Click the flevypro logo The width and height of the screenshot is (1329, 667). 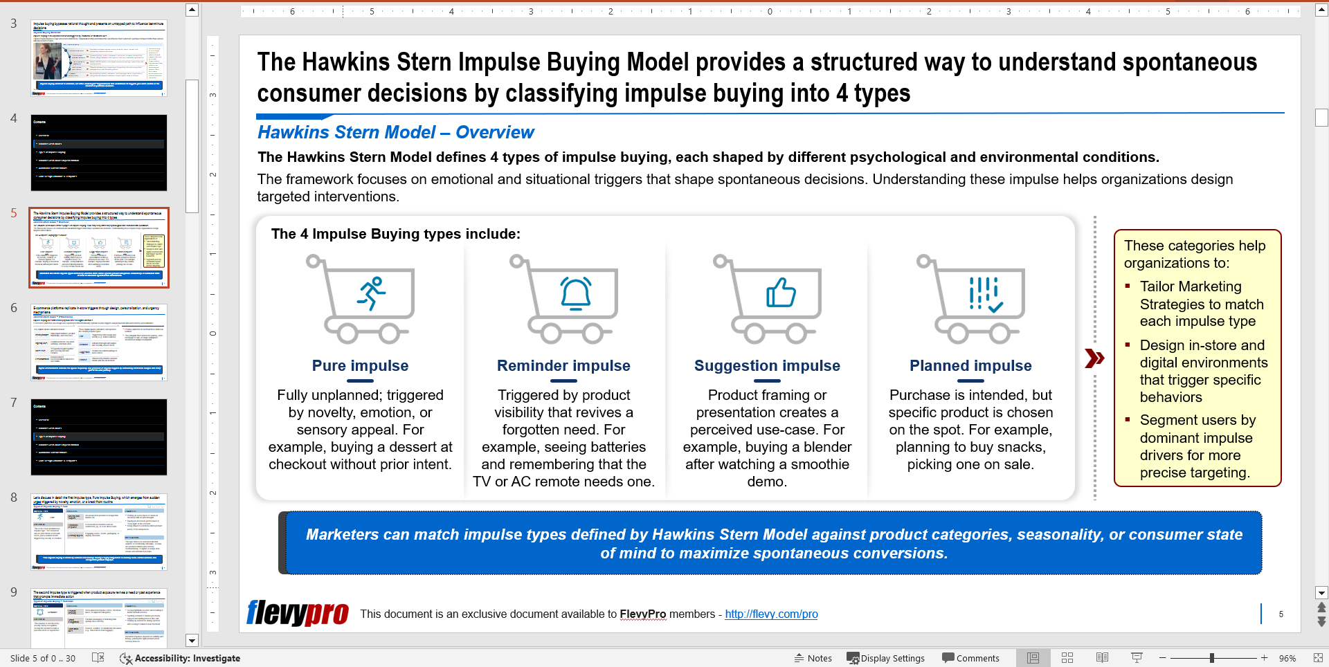(x=298, y=612)
